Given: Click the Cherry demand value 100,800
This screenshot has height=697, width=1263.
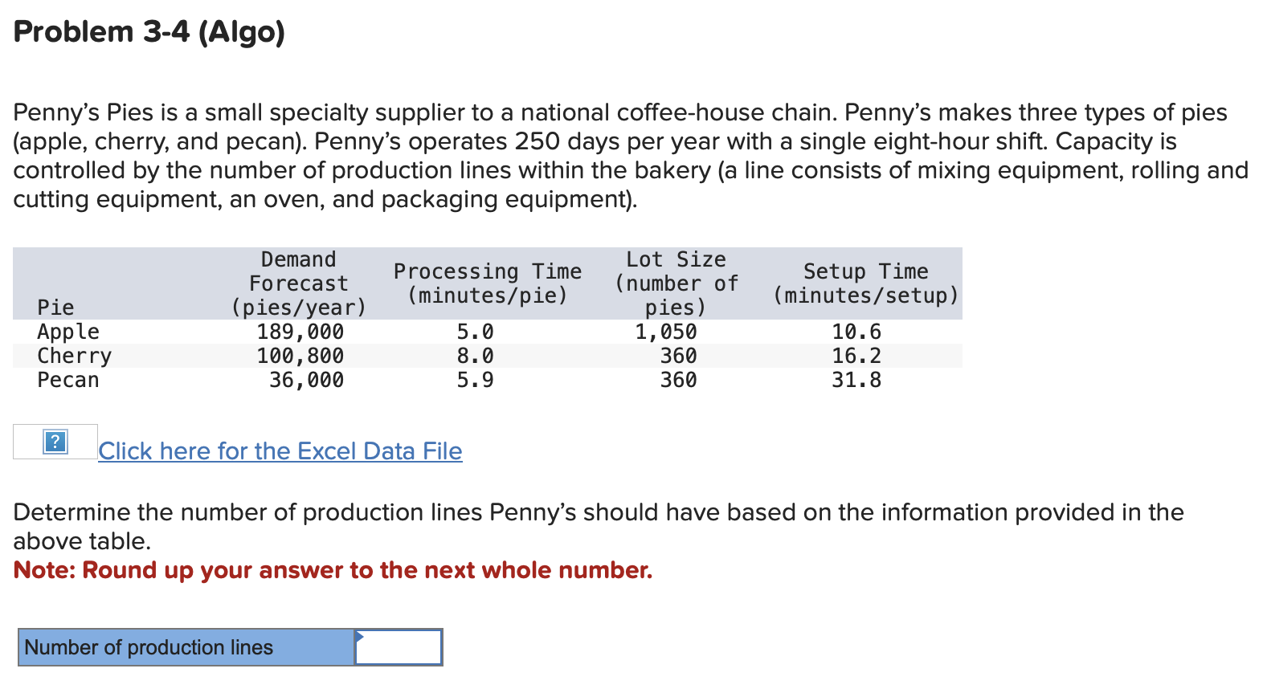Looking at the screenshot, I should click(300, 356).
